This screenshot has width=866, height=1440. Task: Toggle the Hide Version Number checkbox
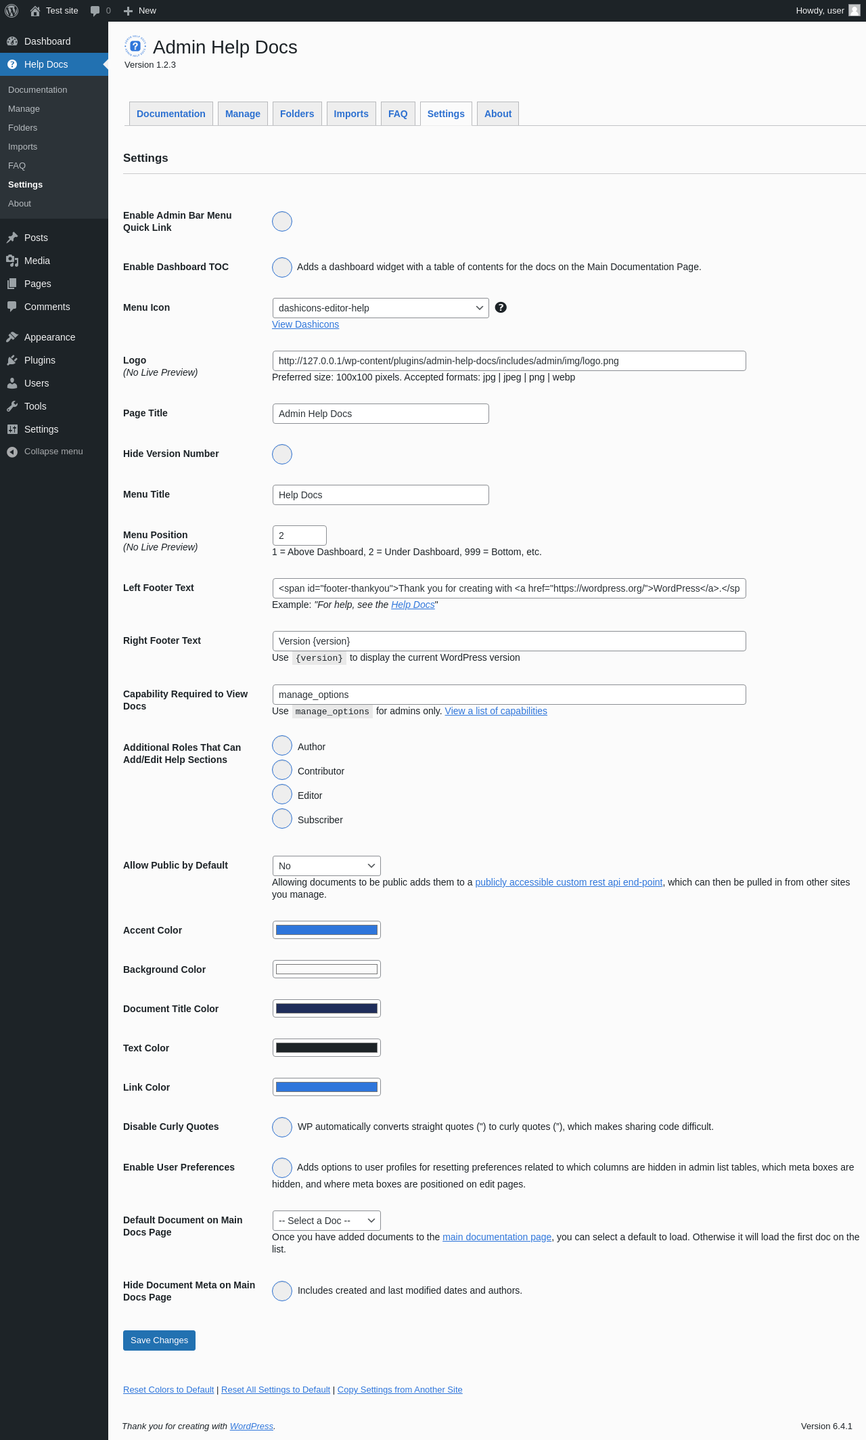point(282,454)
